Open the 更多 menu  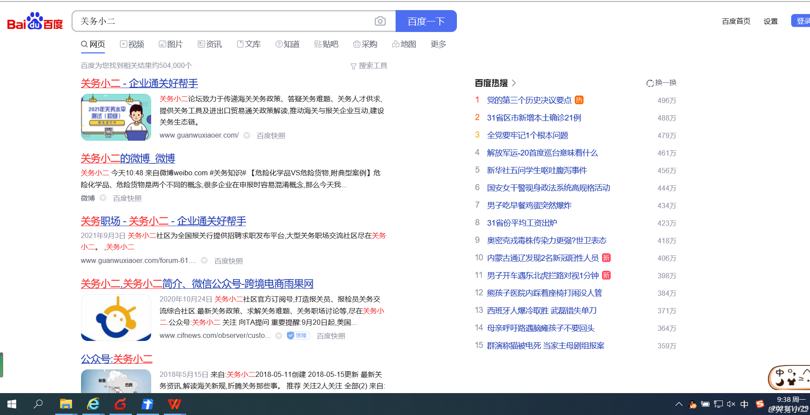coord(439,44)
